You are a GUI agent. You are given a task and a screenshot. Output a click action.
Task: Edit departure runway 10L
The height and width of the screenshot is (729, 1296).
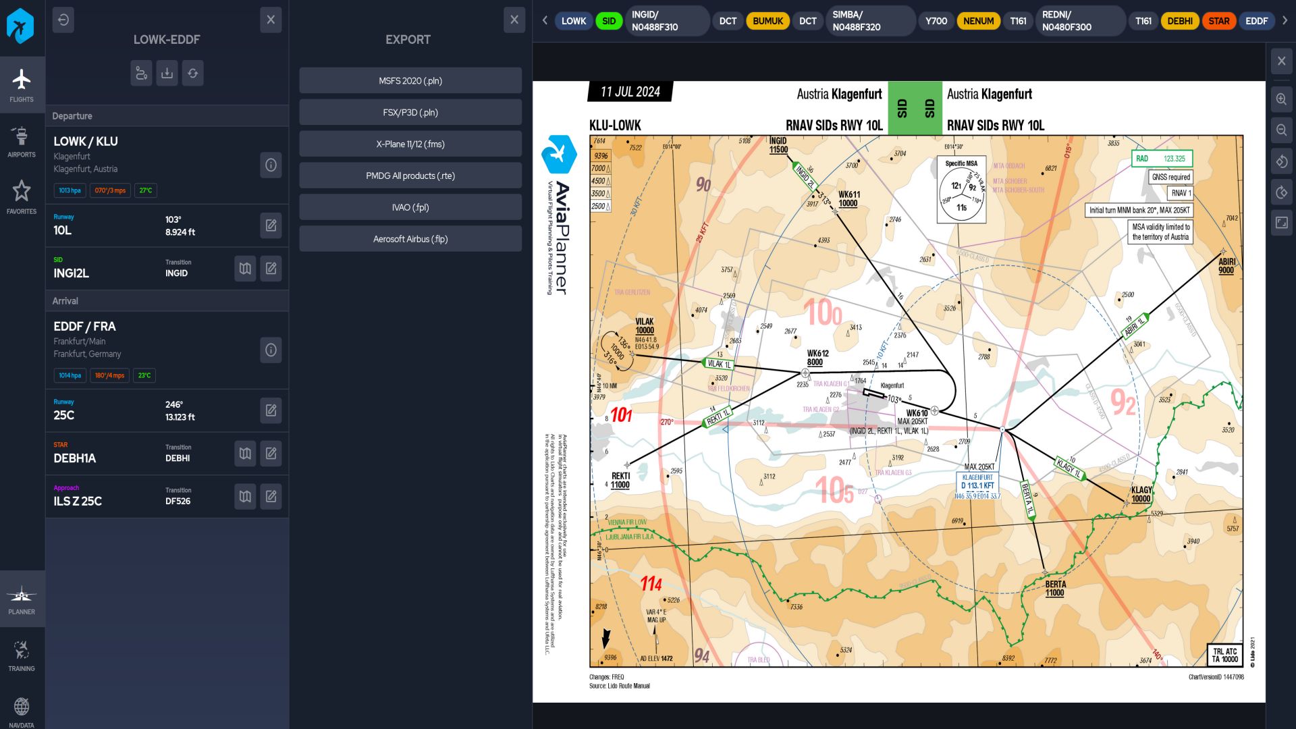271,225
